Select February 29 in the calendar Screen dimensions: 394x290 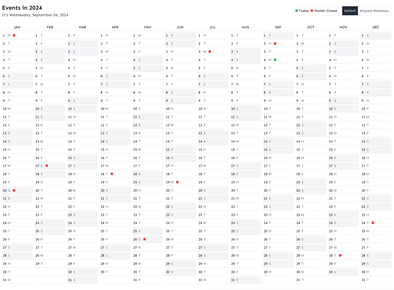tap(50, 264)
